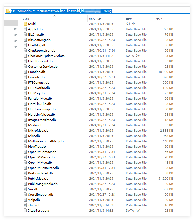Click the Voip.db file icon
Viewport: 194px width, 220px height.
pos(25,200)
